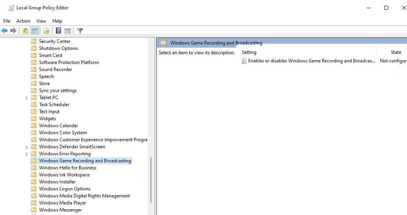Click the Forward arrow in the toolbar

(x=14, y=31)
